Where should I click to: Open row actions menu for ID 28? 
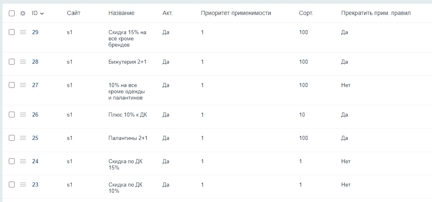(23, 62)
